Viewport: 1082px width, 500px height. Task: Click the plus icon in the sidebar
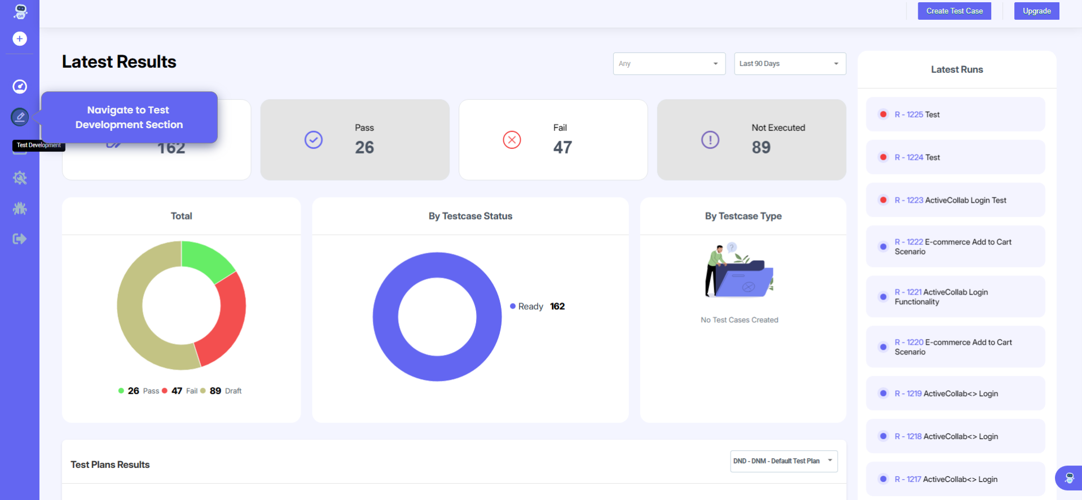click(x=20, y=39)
